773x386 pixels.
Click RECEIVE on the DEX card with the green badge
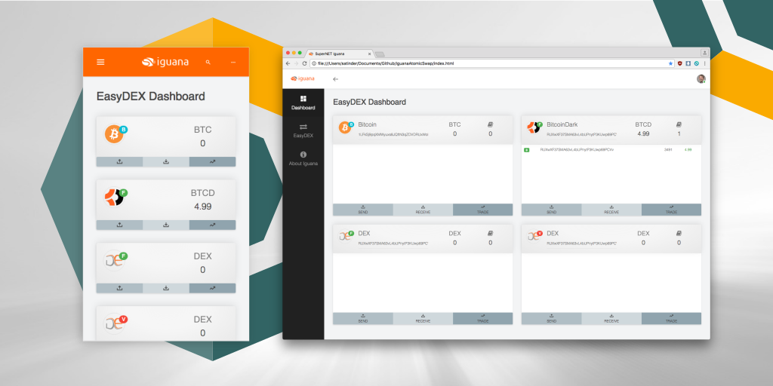click(423, 319)
